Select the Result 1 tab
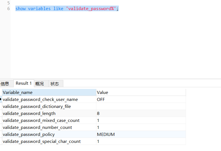The image size is (221, 151). point(24,83)
